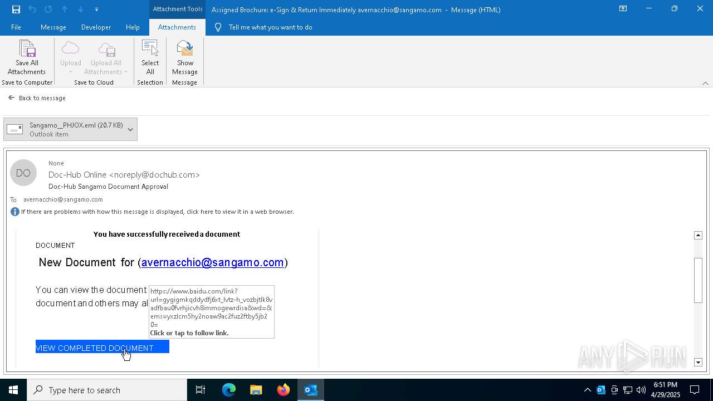This screenshot has height=401, width=713.
Task: Click the Outlook system tray icon
Action: 601,390
